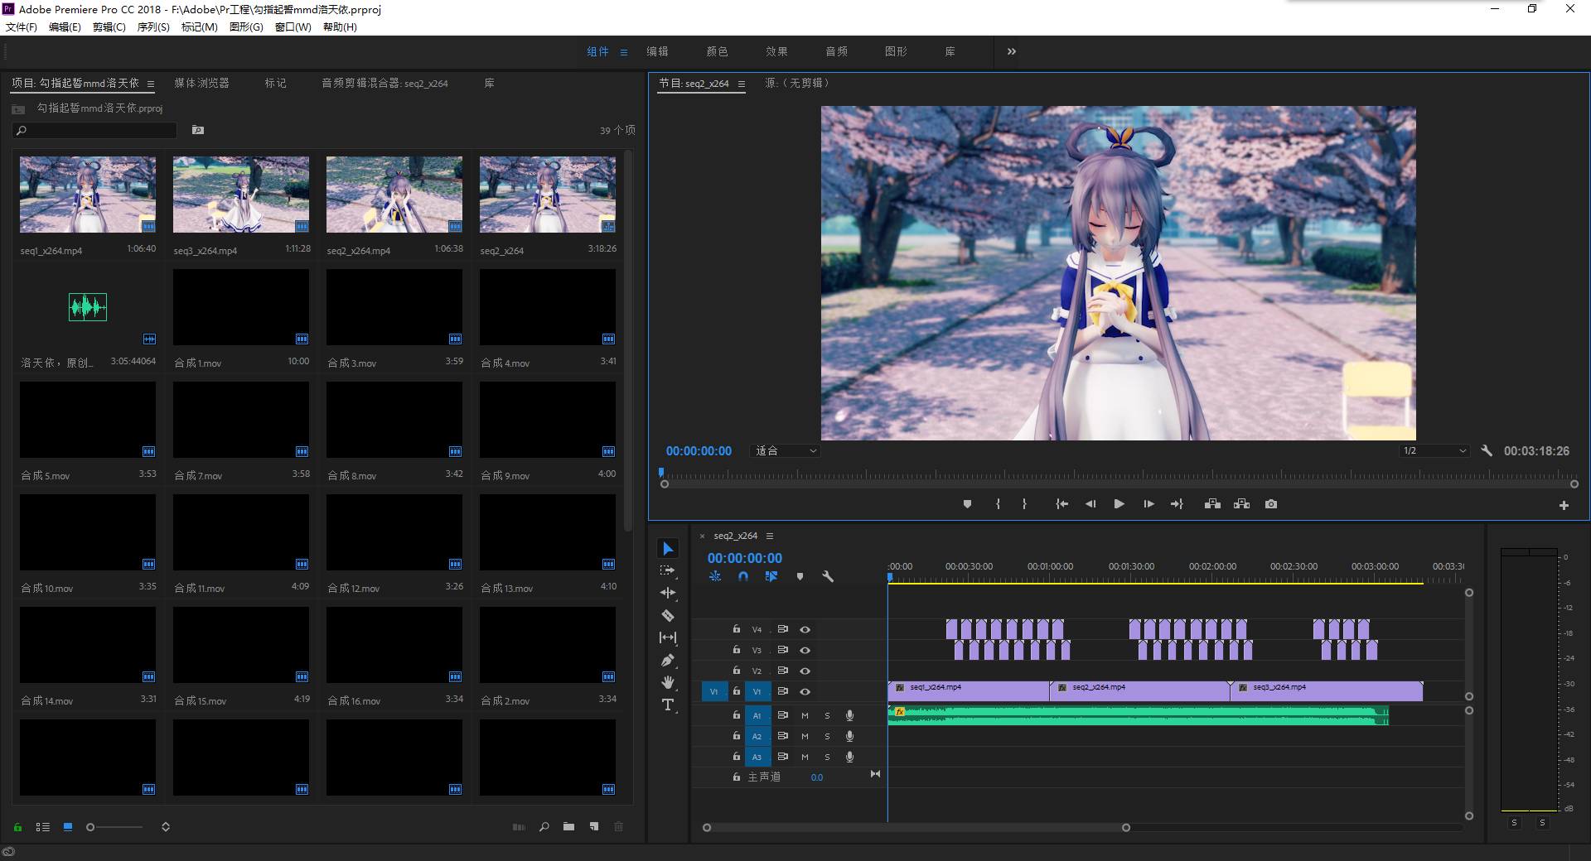This screenshot has height=861, width=1591.
Task: Select the Type tool
Action: tap(668, 705)
